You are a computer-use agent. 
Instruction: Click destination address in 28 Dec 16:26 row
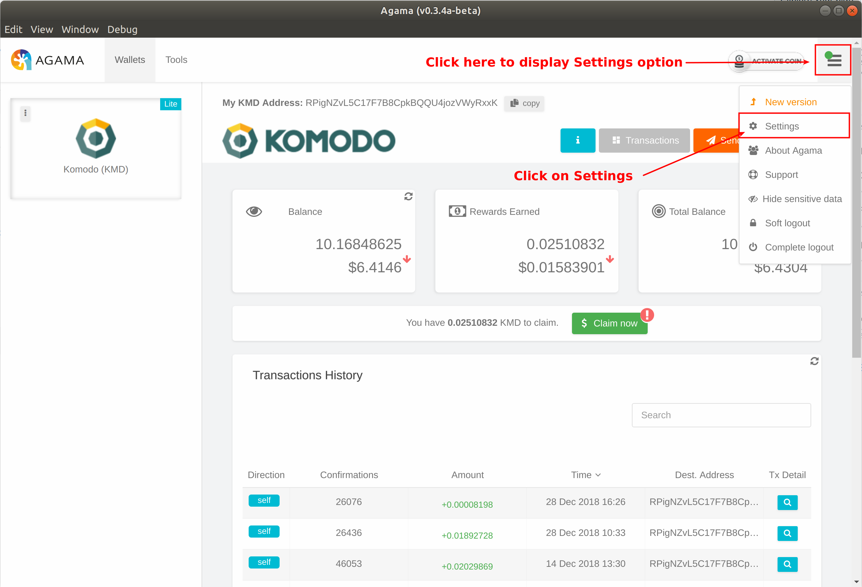[x=704, y=502]
